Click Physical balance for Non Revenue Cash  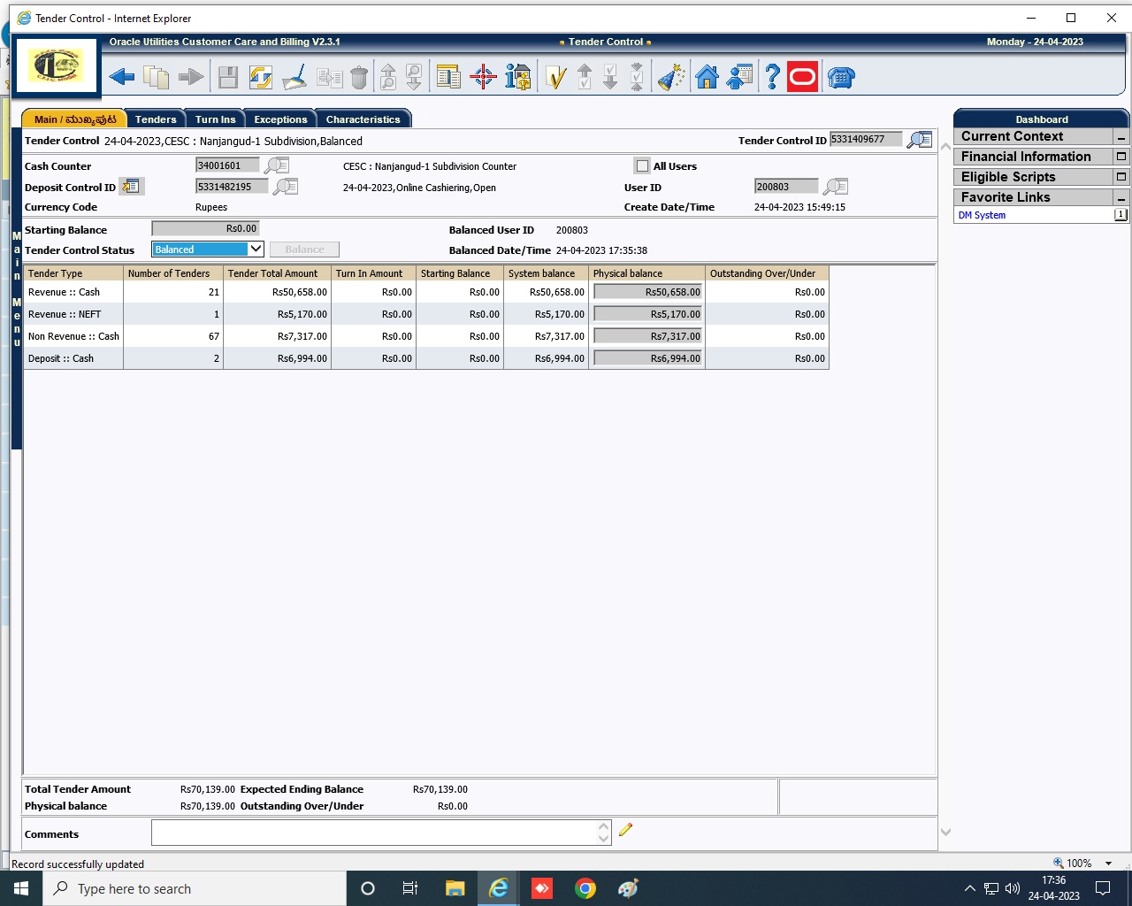(647, 336)
